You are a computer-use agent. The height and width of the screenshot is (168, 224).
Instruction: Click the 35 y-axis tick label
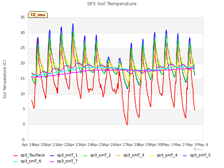click(x=22, y=17)
